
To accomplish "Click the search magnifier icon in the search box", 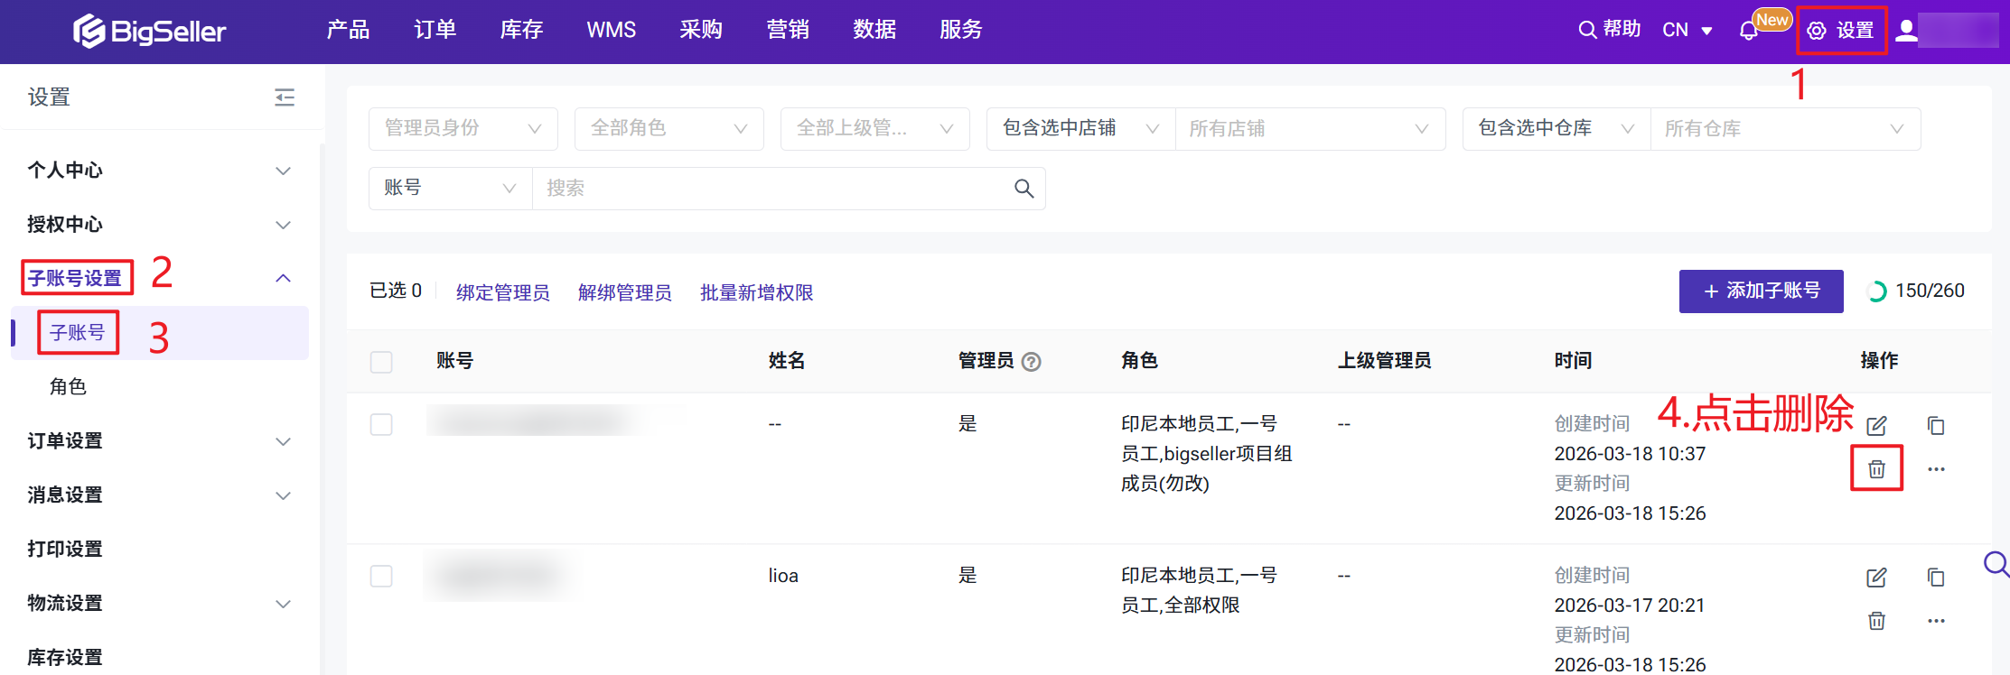I will tap(1024, 189).
